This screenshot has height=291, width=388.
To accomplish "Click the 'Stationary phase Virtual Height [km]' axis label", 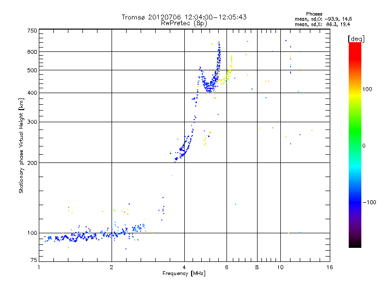I will click(x=21, y=145).
